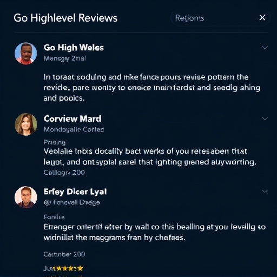Click the Cactnber 200 date label
The image size is (277, 277).
click(x=64, y=254)
